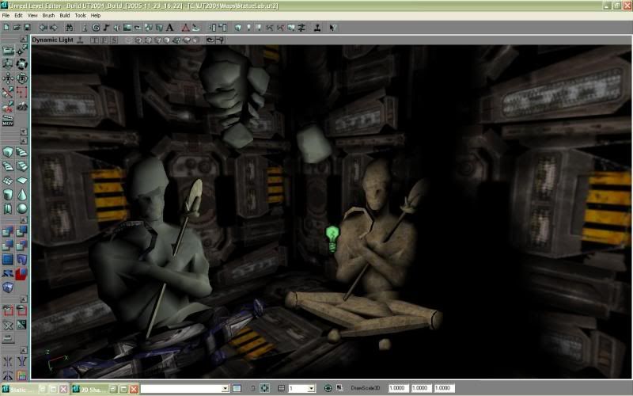This screenshot has width=633, height=396.
Task: Open the Actor Class browser
Action: [x=85, y=28]
